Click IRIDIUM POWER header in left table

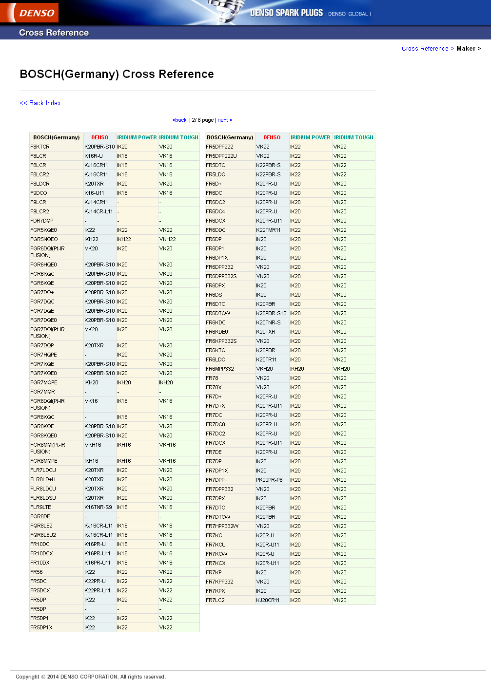[x=137, y=137]
